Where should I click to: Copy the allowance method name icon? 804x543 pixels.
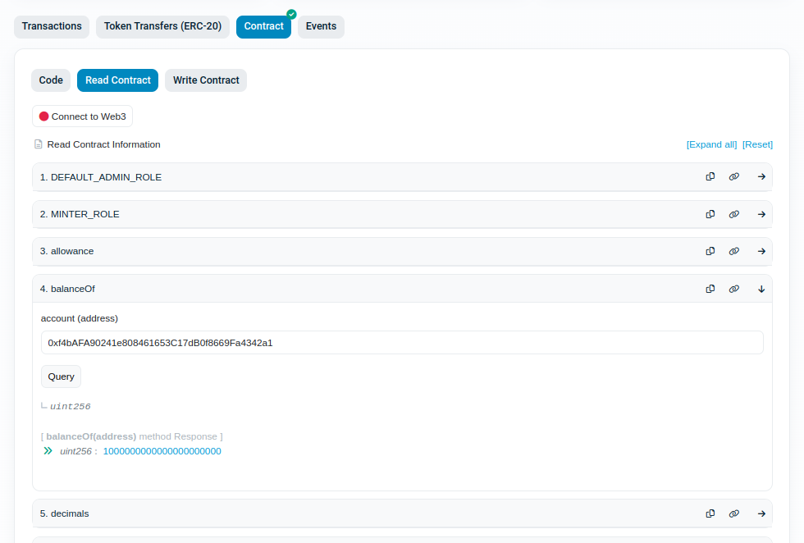710,251
